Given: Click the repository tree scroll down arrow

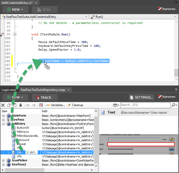Looking at the screenshot, I should (96, 166).
